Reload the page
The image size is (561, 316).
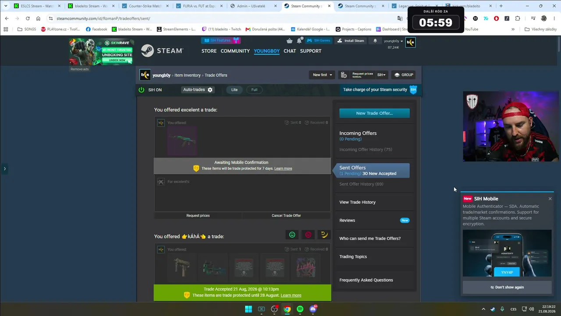(28, 18)
